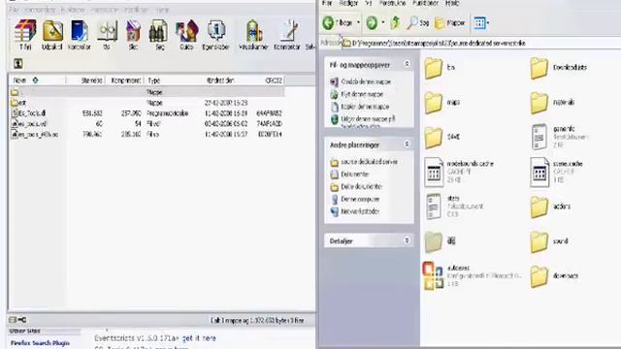Click WinRAR's Egenskaber (Info) icon
The height and width of the screenshot is (349, 621).
[x=215, y=35]
